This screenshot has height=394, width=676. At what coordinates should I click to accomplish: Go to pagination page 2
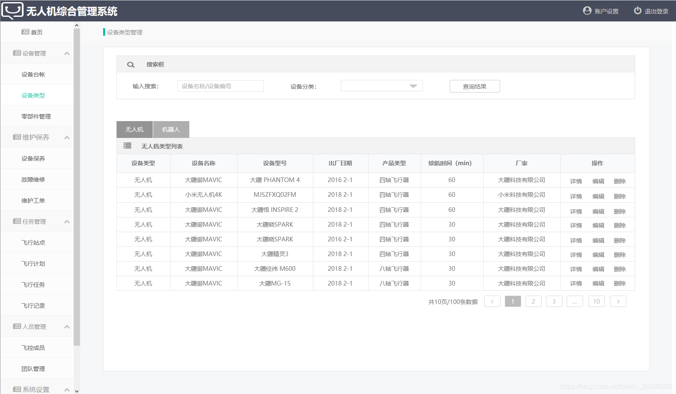533,301
